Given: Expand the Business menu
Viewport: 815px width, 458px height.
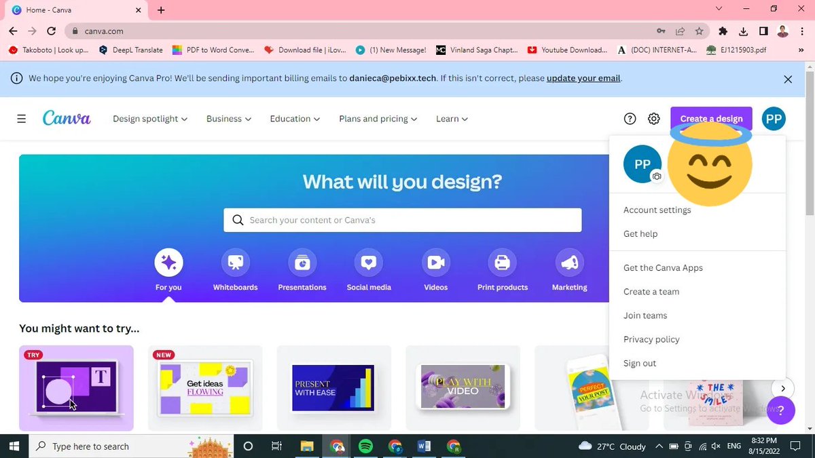Looking at the screenshot, I should tap(229, 119).
